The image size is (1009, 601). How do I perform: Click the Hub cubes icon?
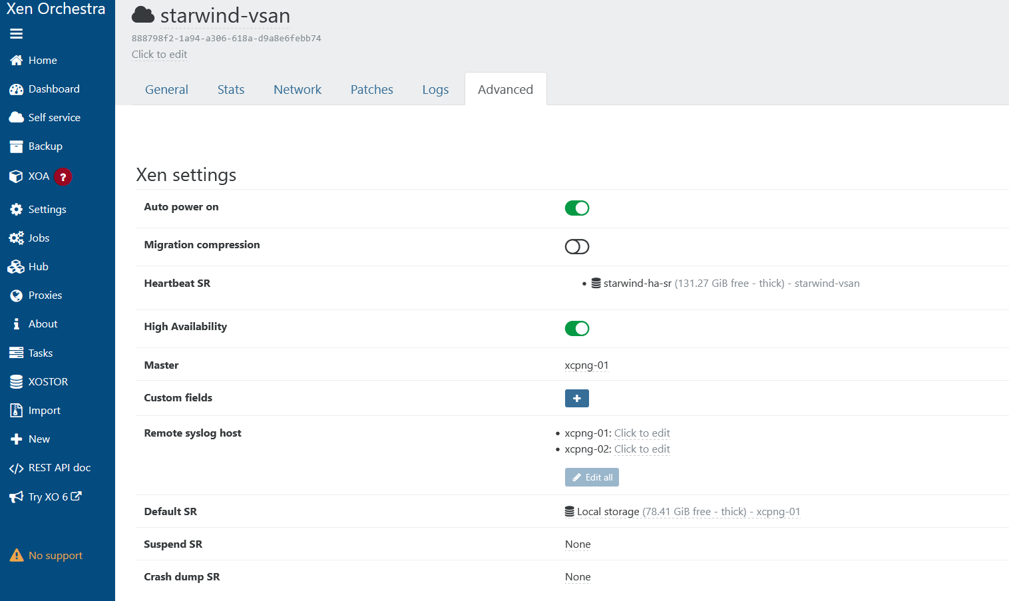[x=16, y=267]
